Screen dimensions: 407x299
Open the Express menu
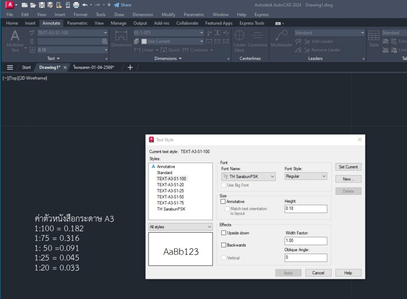261,14
